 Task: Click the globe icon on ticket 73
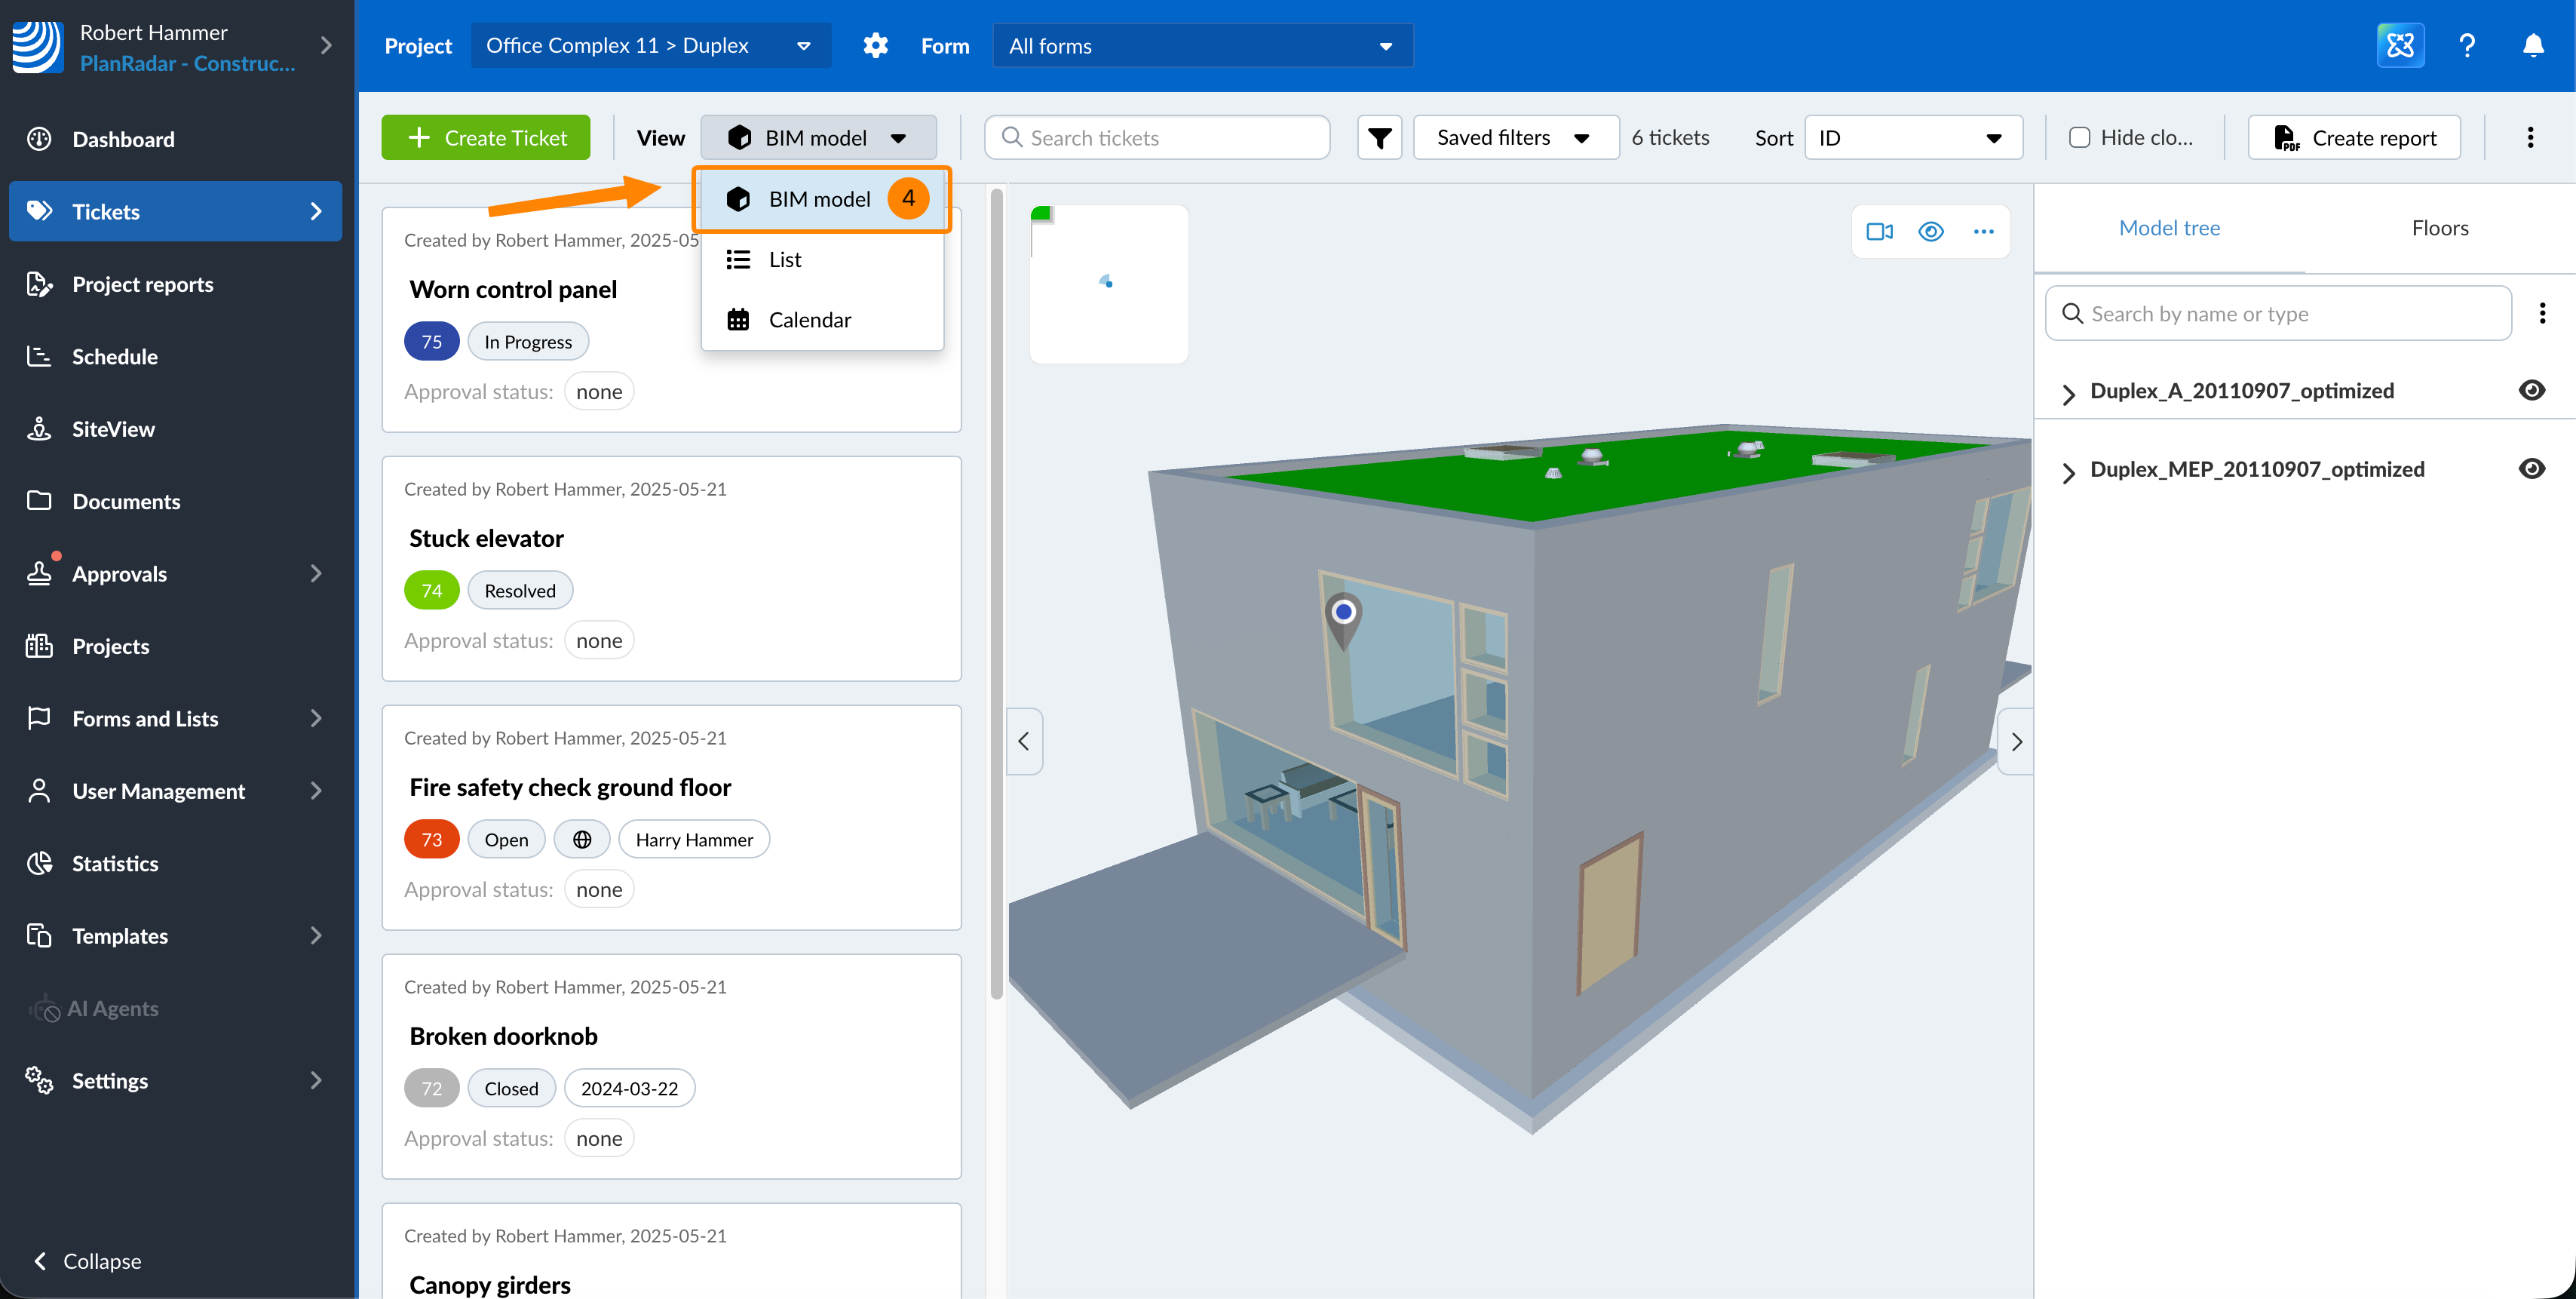(582, 839)
